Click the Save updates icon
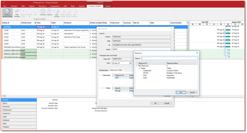This screenshot has height=133, width=247. coord(35,11)
